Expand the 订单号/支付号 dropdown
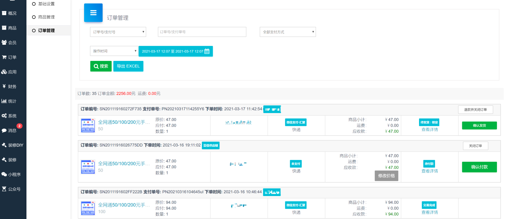 pos(118,32)
